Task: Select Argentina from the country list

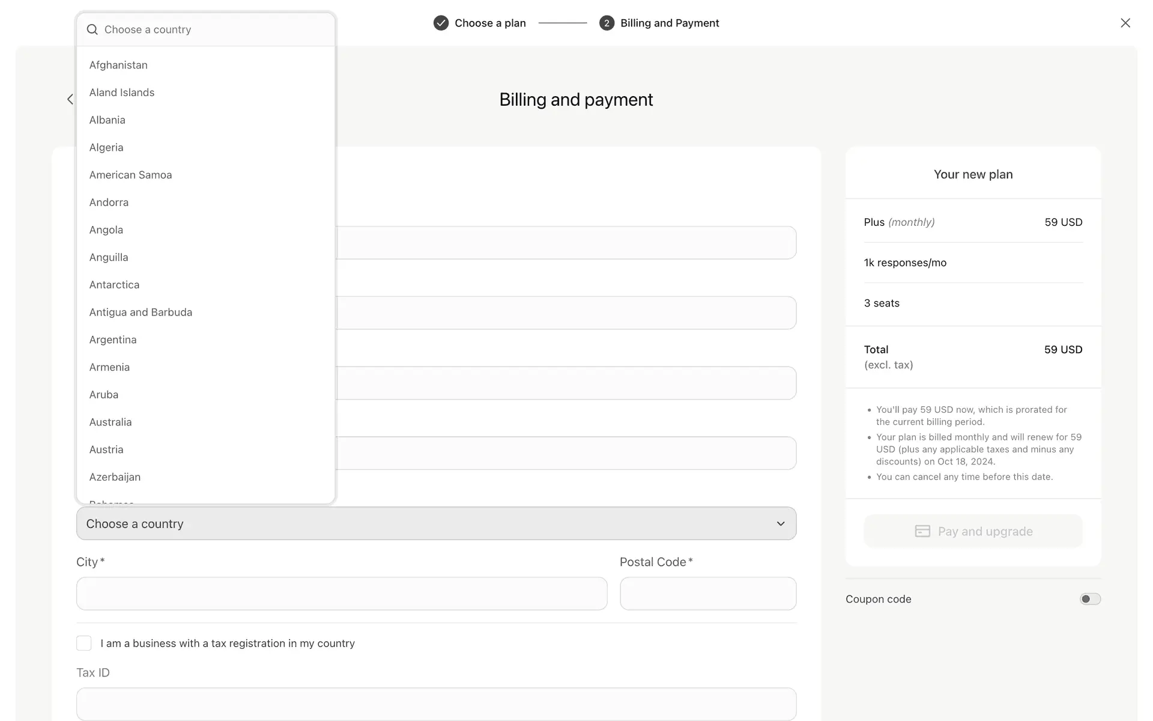Action: (x=113, y=339)
